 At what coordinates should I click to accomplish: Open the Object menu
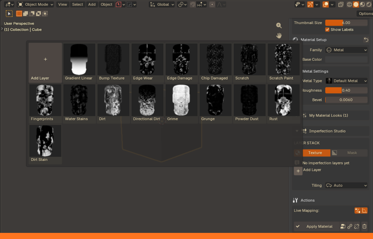(107, 5)
